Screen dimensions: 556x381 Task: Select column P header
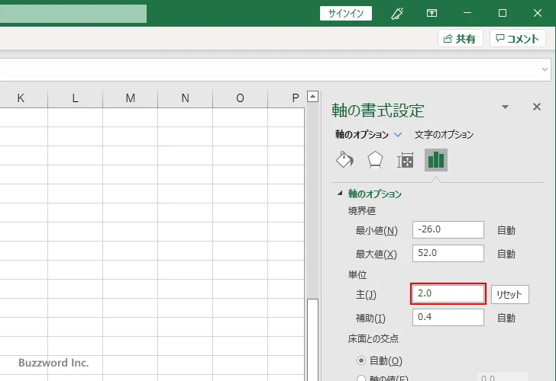[286, 98]
